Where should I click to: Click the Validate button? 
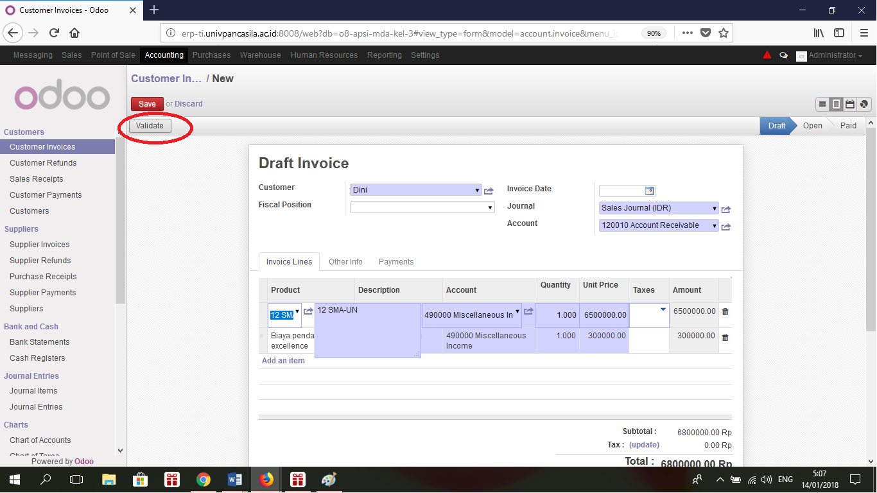(150, 126)
